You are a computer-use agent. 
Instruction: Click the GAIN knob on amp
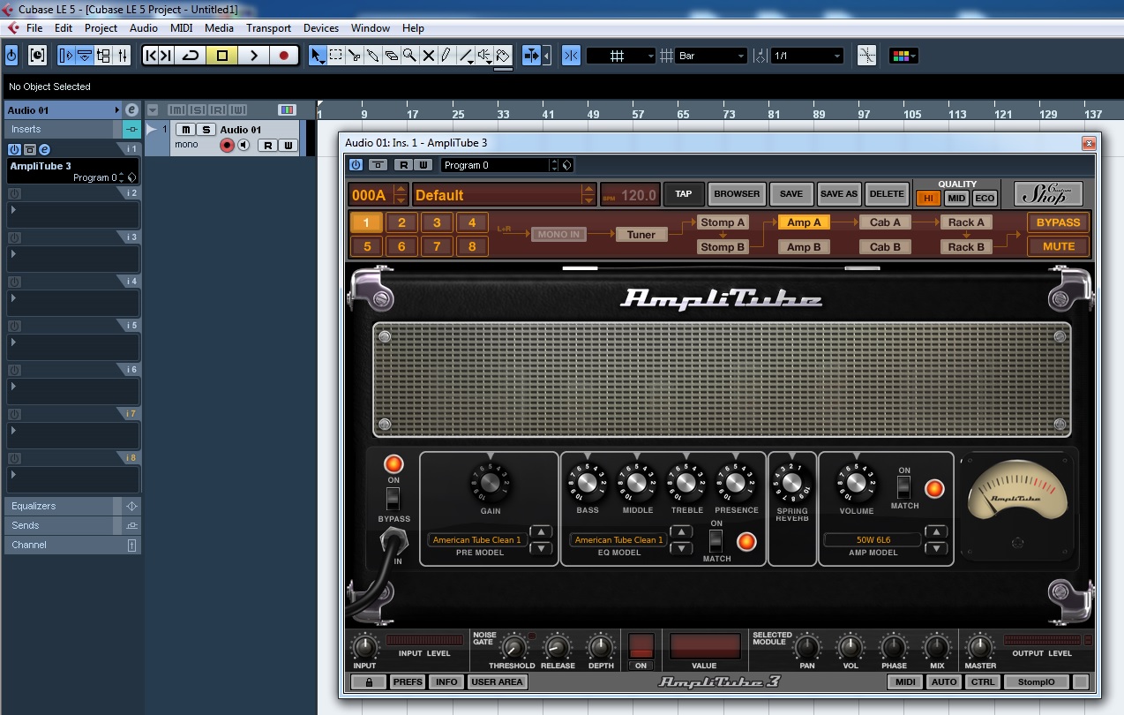[491, 483]
